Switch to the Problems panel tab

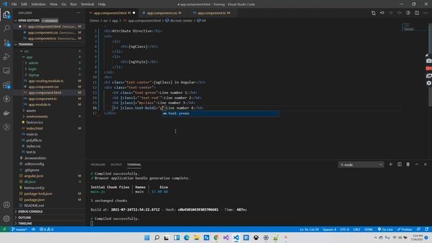tap(98, 165)
